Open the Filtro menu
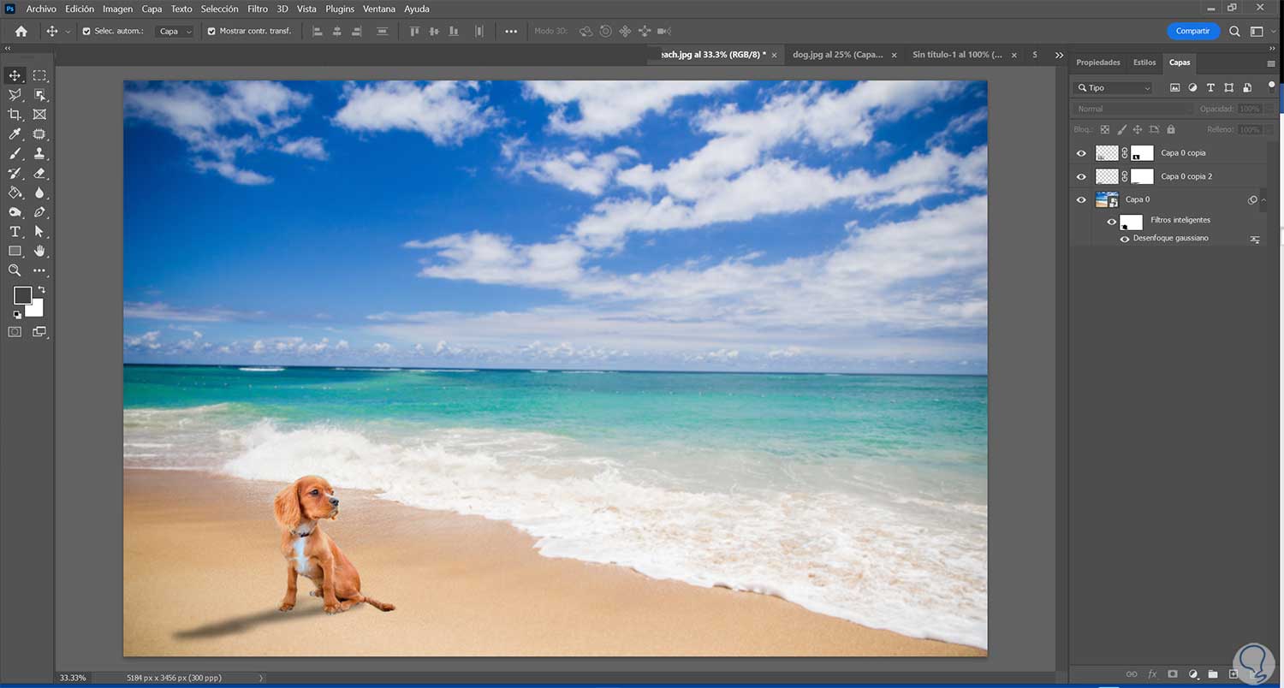 click(258, 9)
